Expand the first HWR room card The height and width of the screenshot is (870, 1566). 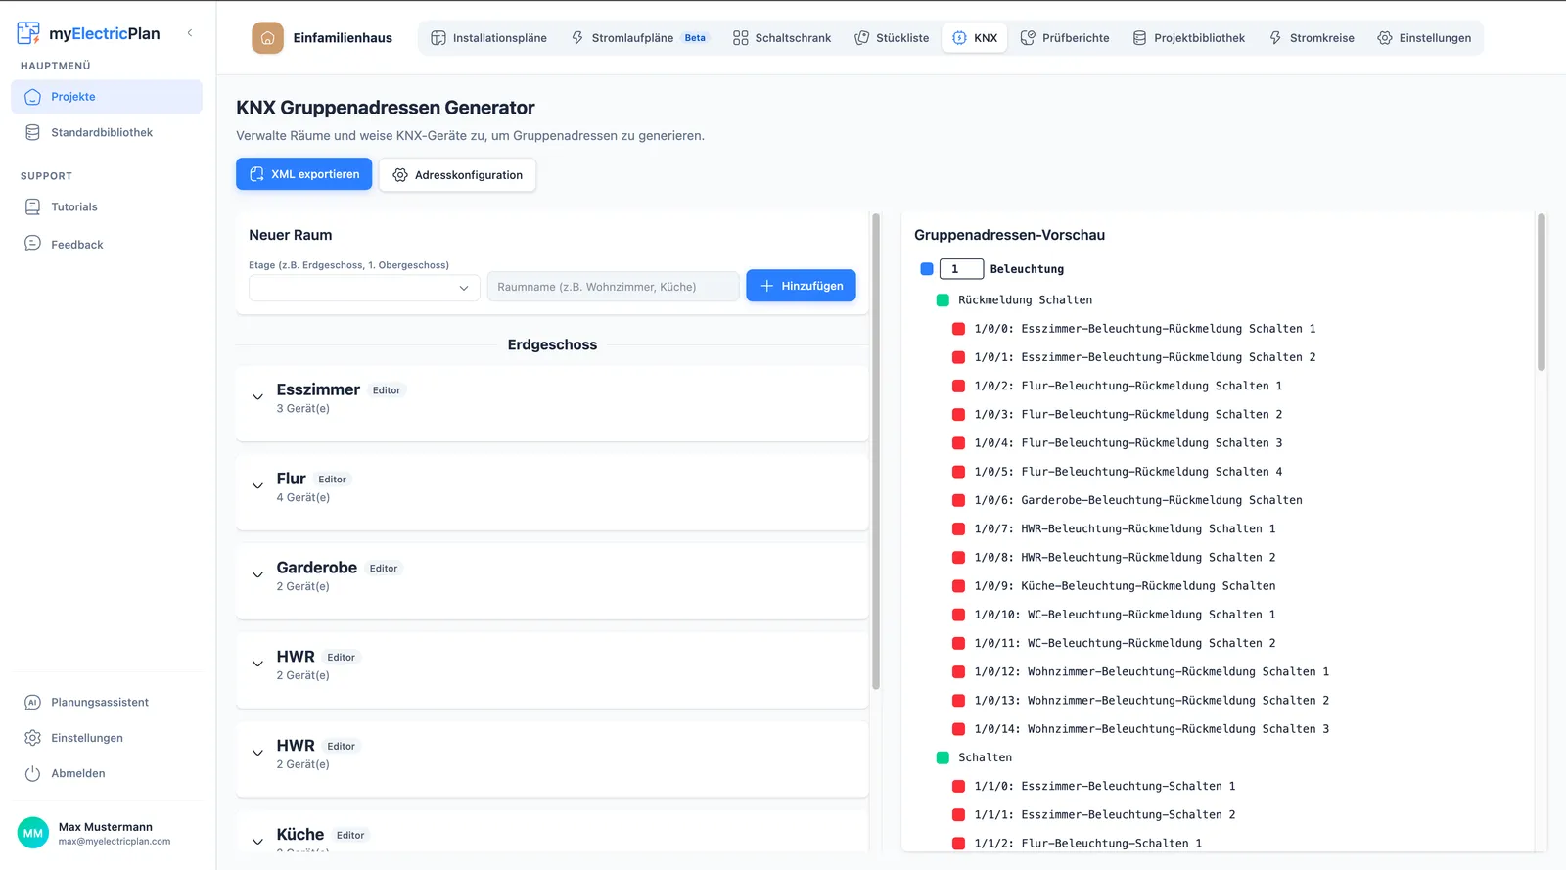point(257,664)
